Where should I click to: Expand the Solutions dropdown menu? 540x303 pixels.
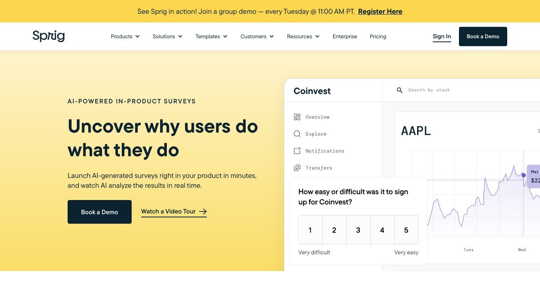[168, 36]
